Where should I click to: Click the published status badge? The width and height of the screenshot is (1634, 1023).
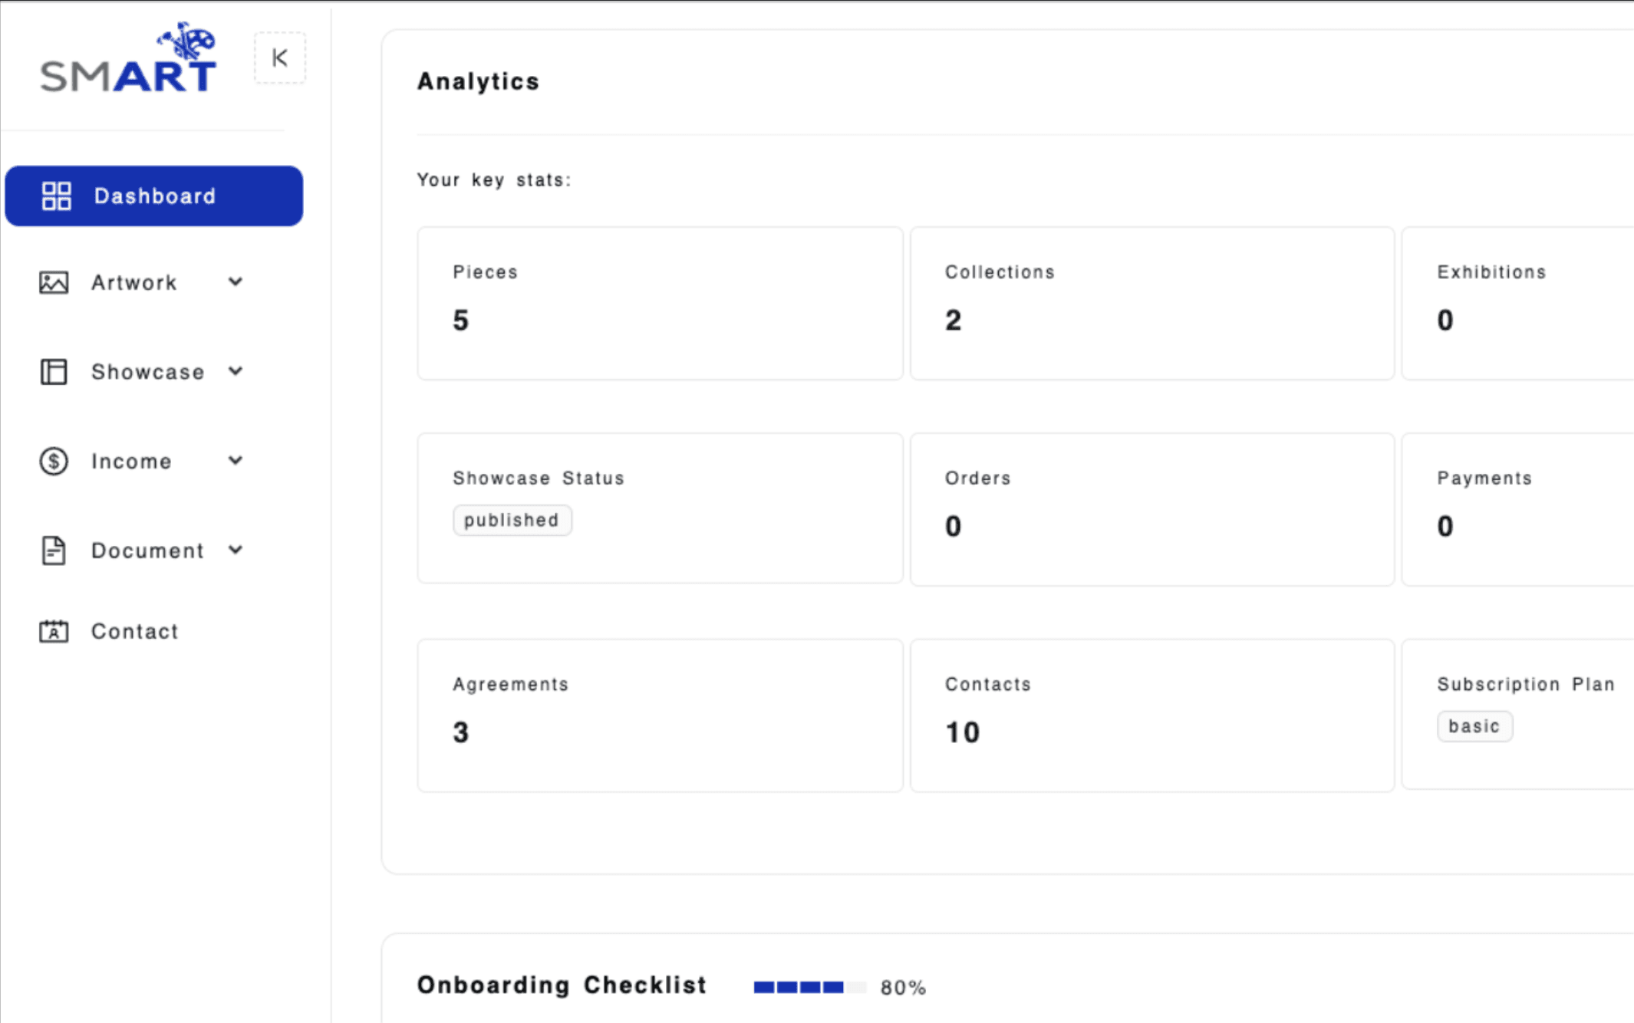[512, 520]
